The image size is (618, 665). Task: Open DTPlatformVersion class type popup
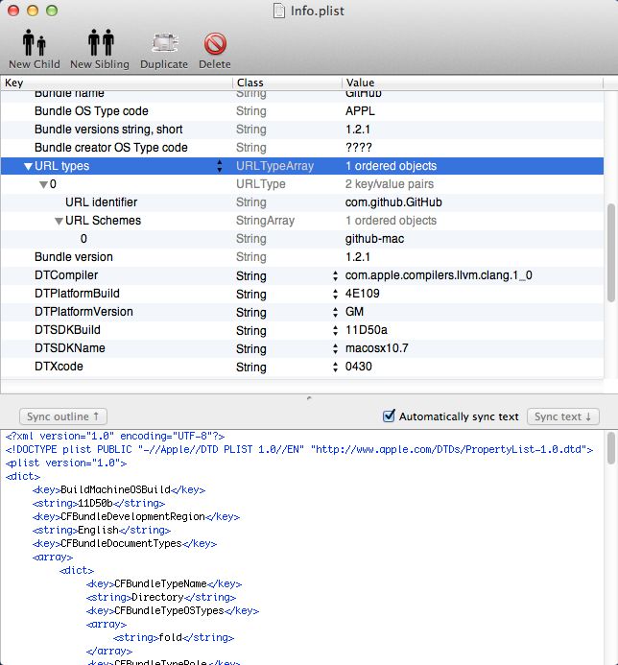(x=335, y=312)
